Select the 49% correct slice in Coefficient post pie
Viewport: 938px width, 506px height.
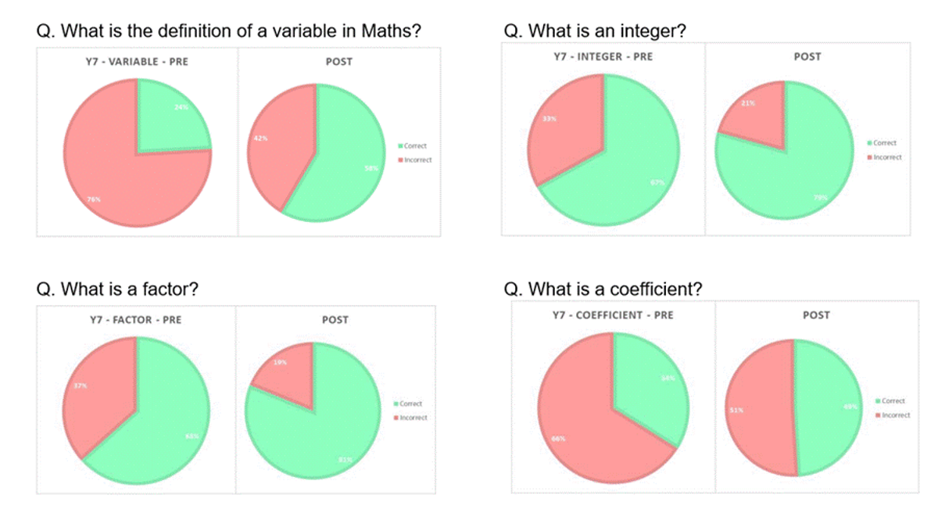[x=829, y=407]
